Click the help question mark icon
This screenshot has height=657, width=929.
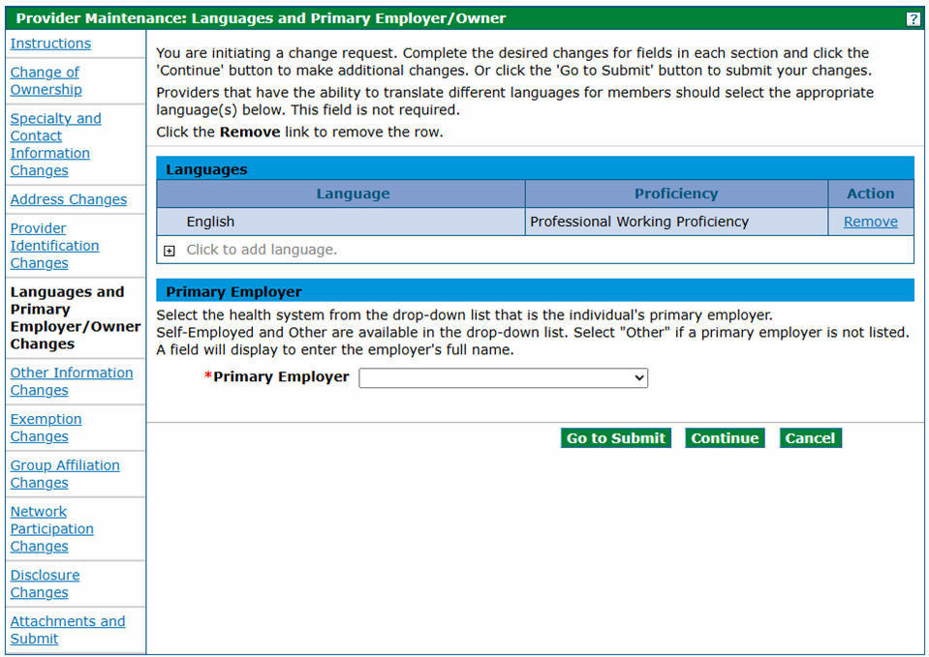913,19
